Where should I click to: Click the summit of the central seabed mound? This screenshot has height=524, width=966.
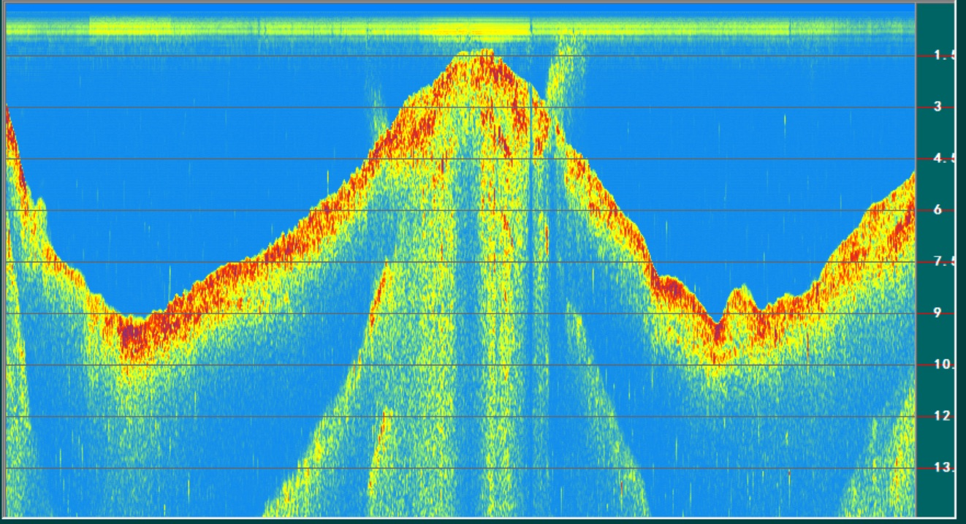click(x=484, y=56)
